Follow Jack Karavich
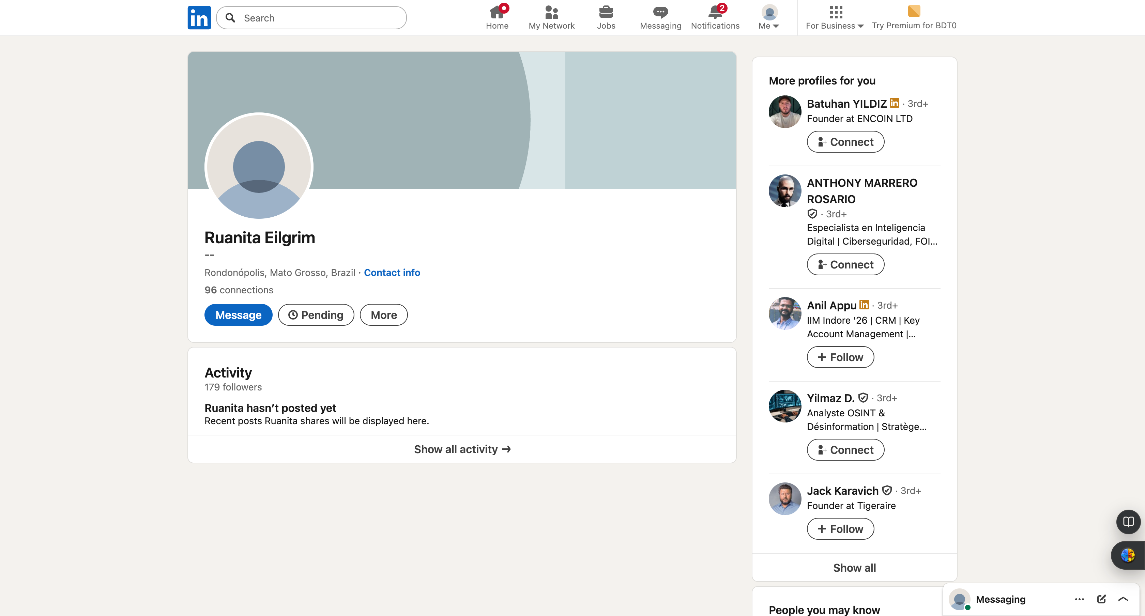This screenshot has height=616, width=1145. click(x=840, y=528)
